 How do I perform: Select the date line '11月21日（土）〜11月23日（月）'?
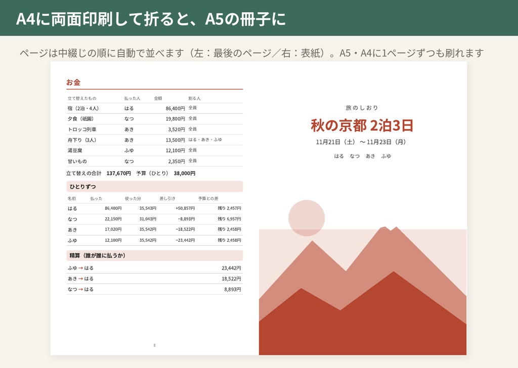pos(362,142)
